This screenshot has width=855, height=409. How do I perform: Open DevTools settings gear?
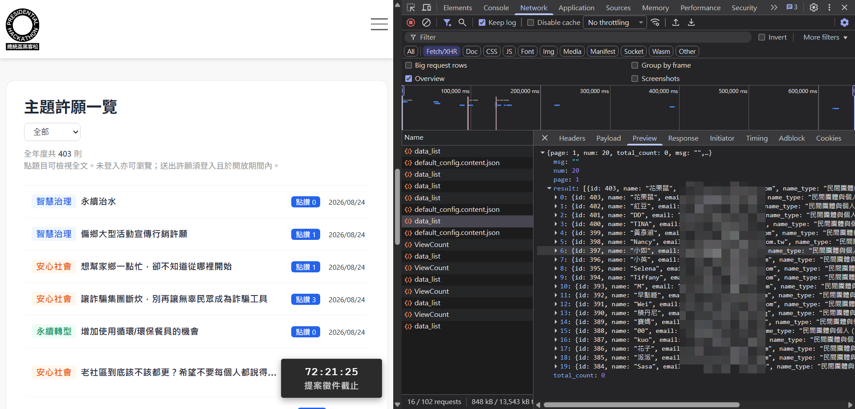[x=814, y=8]
